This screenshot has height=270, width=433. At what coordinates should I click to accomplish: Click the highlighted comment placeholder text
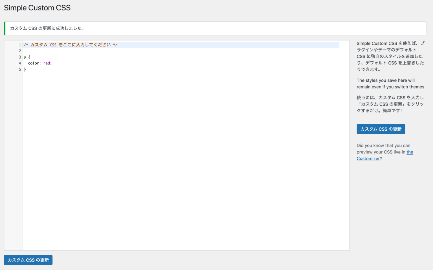(x=70, y=44)
